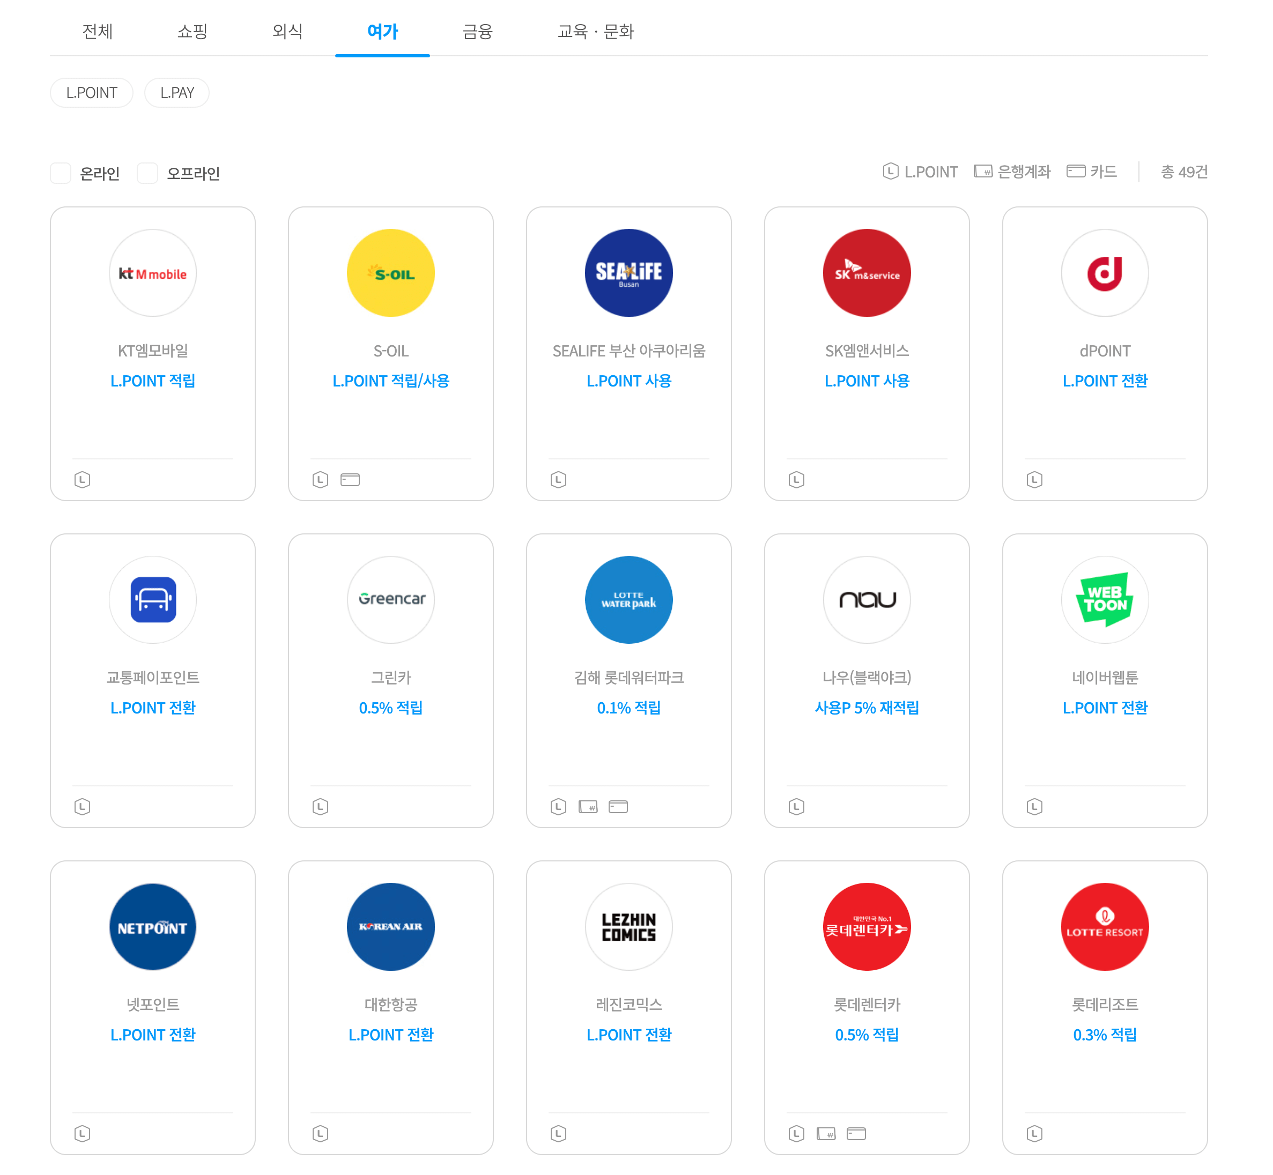Enable the 온라인 checkbox filter
The width and height of the screenshot is (1273, 1175).
[x=61, y=173]
